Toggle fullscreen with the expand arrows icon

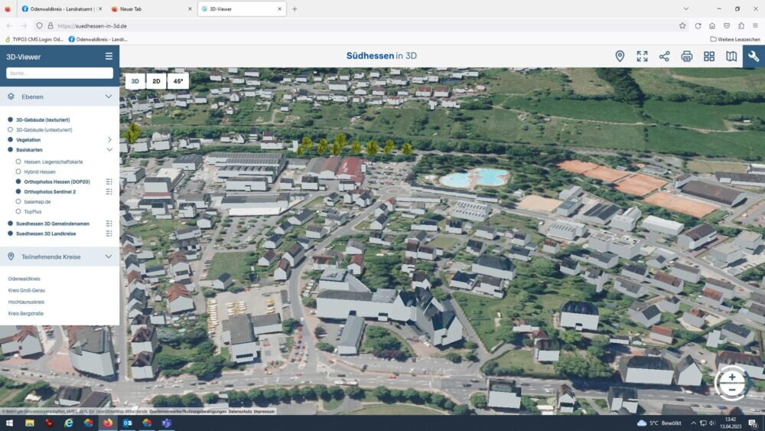tap(642, 56)
